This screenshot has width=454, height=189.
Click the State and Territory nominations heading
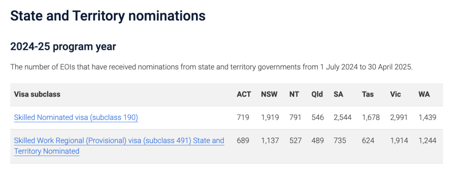click(108, 16)
